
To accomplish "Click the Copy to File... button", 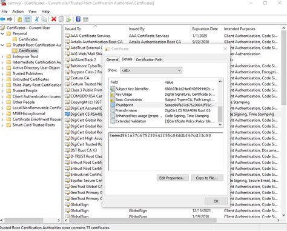I will tap(207, 178).
